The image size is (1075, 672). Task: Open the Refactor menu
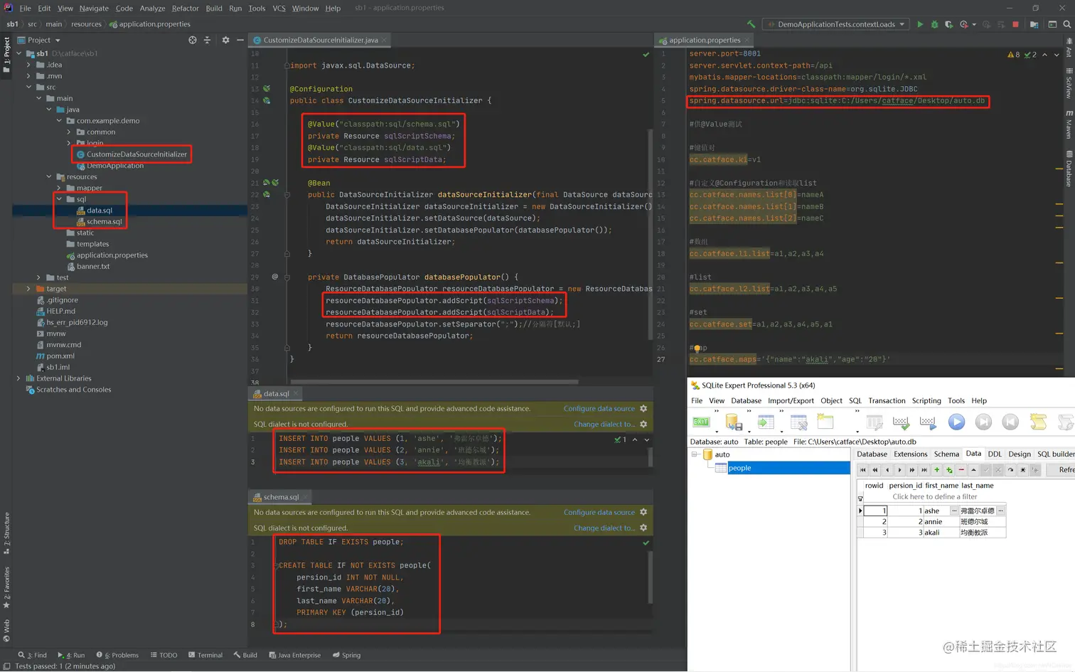point(185,9)
